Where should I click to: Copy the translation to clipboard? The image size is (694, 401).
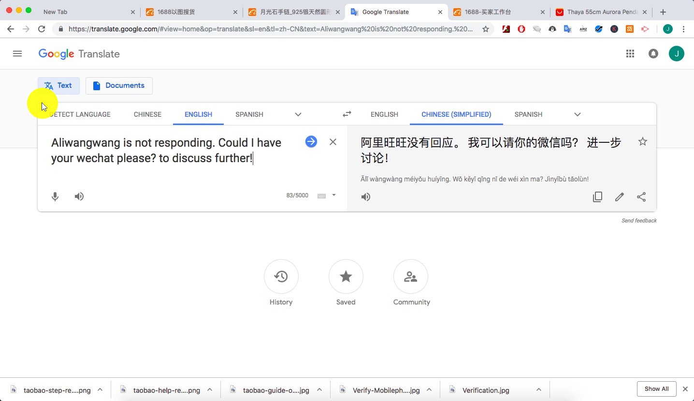(x=598, y=197)
